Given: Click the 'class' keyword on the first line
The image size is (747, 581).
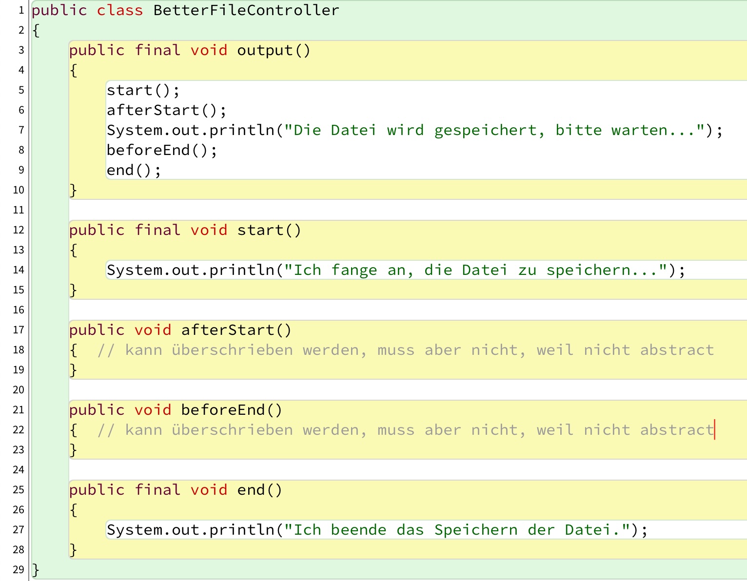Looking at the screenshot, I should (120, 10).
